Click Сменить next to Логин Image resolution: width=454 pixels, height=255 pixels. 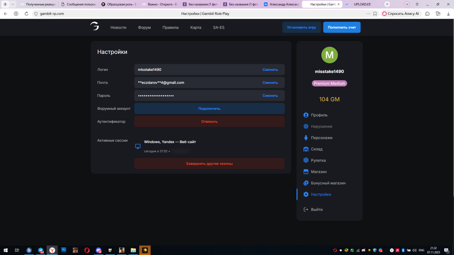coord(270,70)
